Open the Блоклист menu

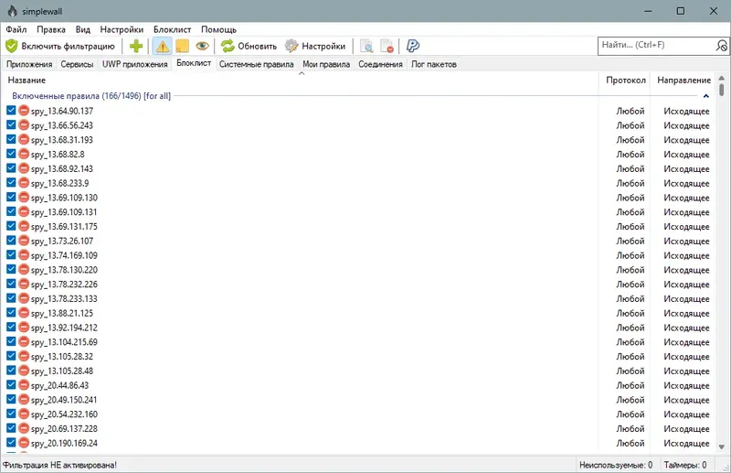(x=172, y=29)
